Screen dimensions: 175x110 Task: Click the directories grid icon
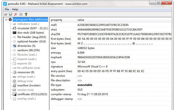[x=15, y=46]
